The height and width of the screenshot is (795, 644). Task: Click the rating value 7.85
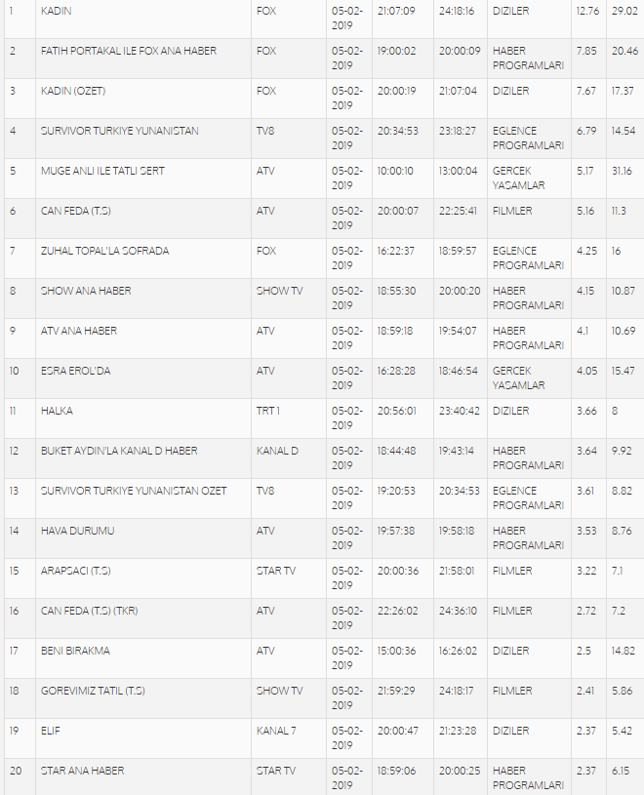586,51
